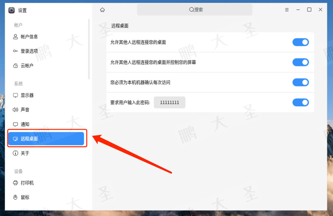Click the 搜索 search field
Viewport: 333px width, 216px height.
(x=194, y=10)
